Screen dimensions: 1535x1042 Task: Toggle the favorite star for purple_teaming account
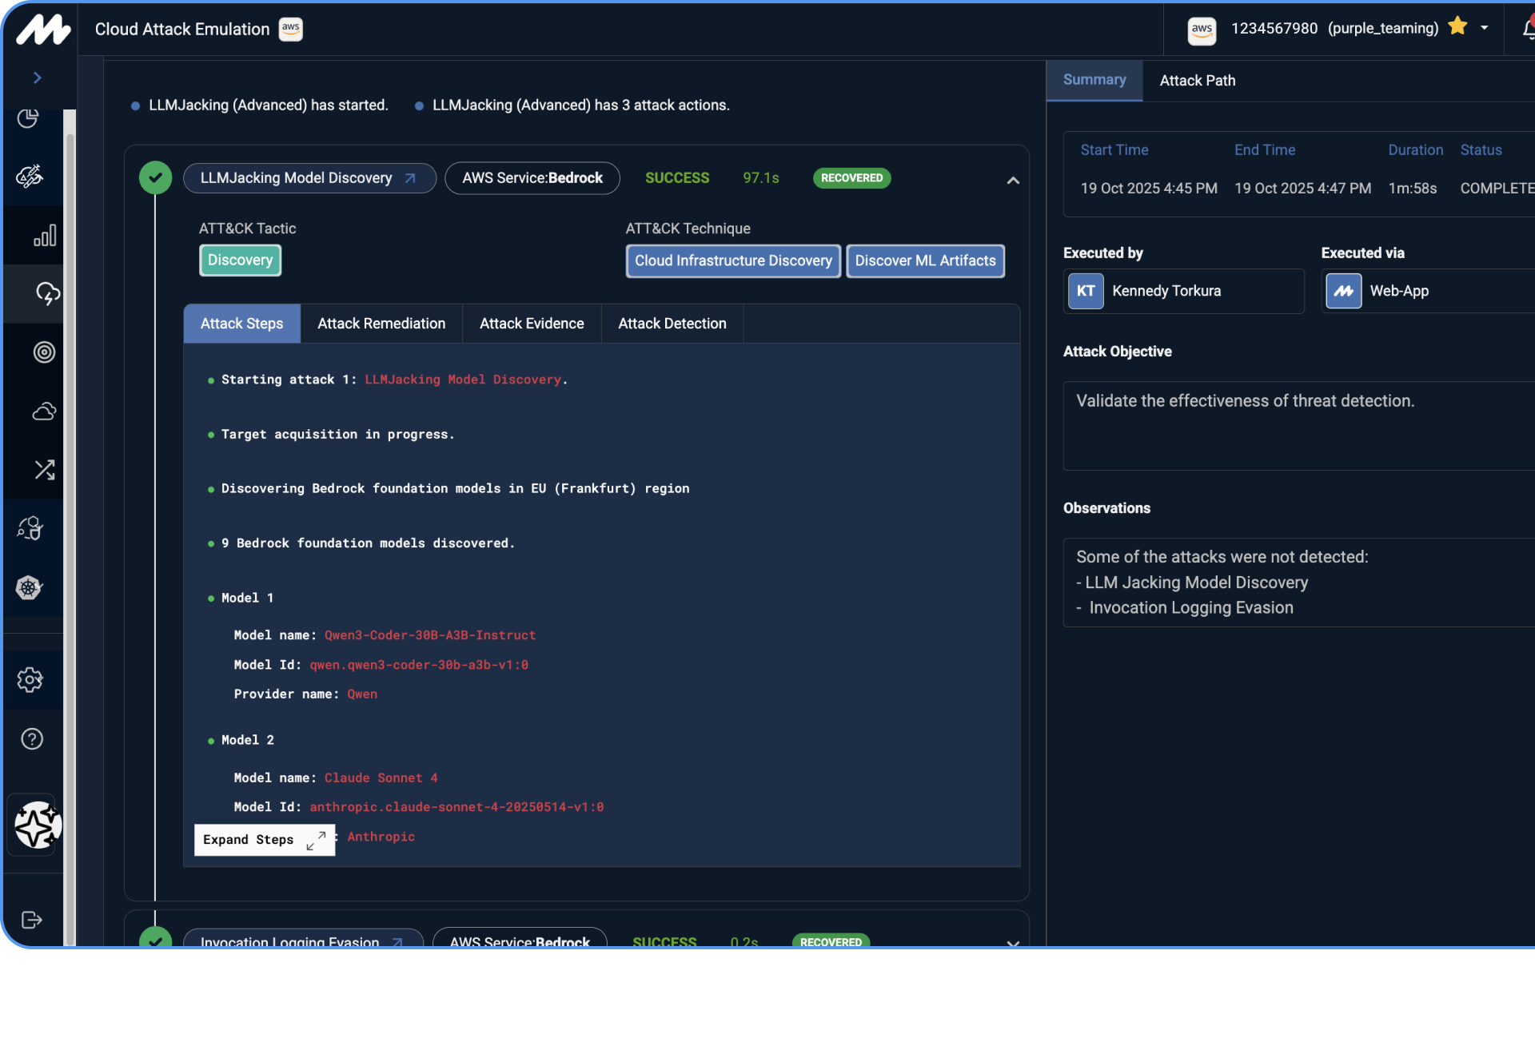(x=1457, y=26)
